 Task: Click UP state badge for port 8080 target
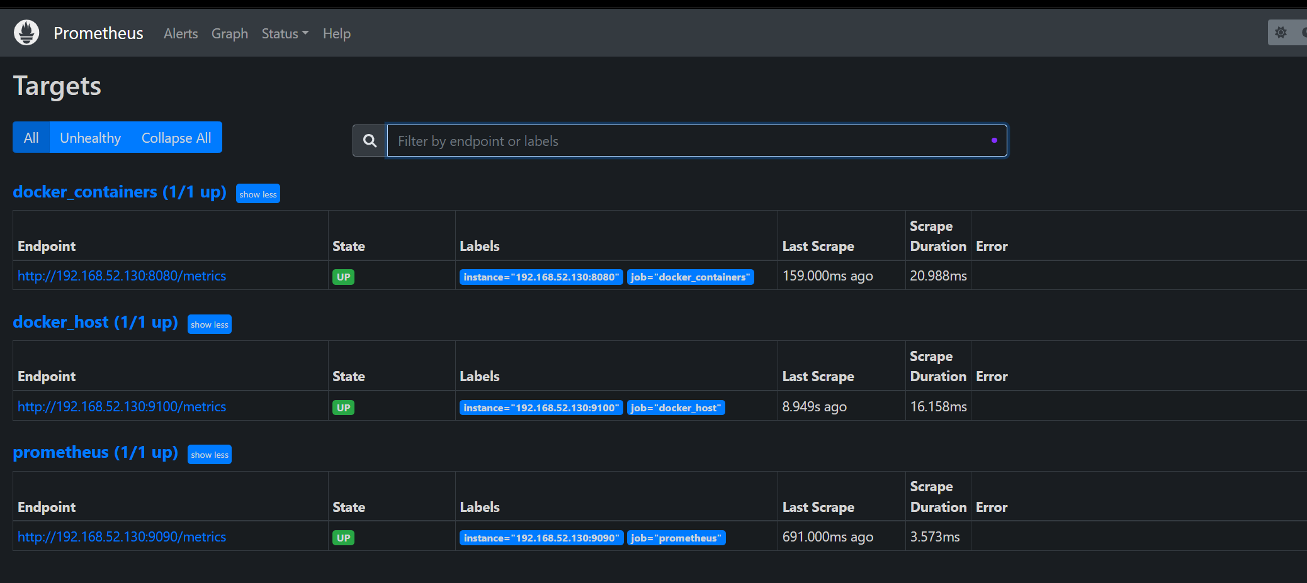[344, 277]
